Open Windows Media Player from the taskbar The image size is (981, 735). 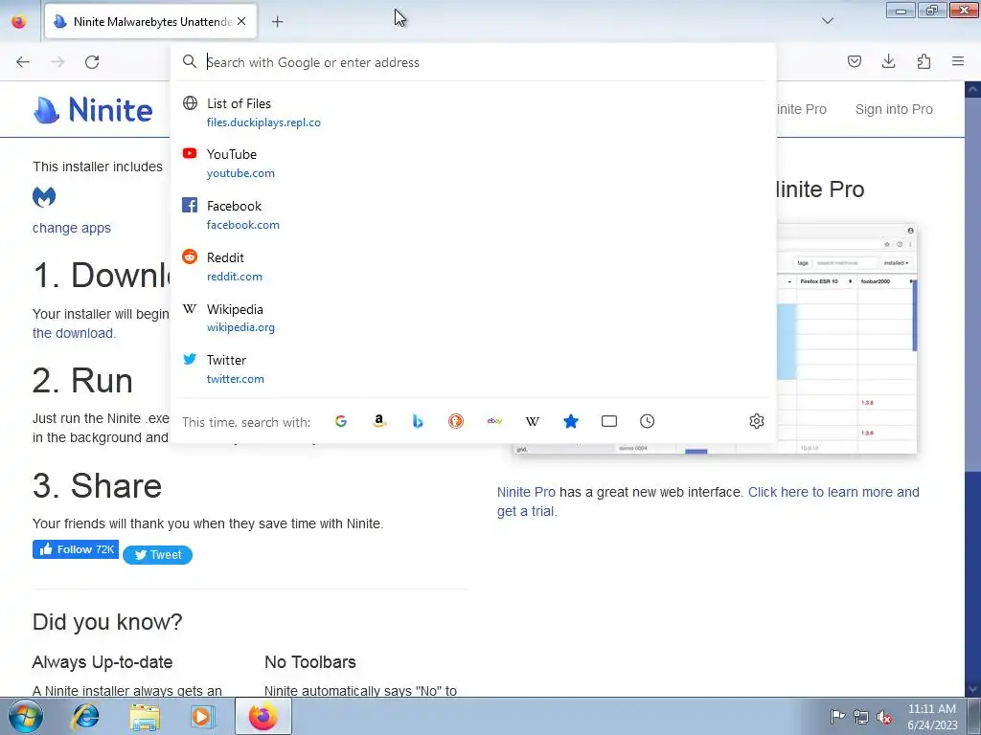tap(202, 716)
